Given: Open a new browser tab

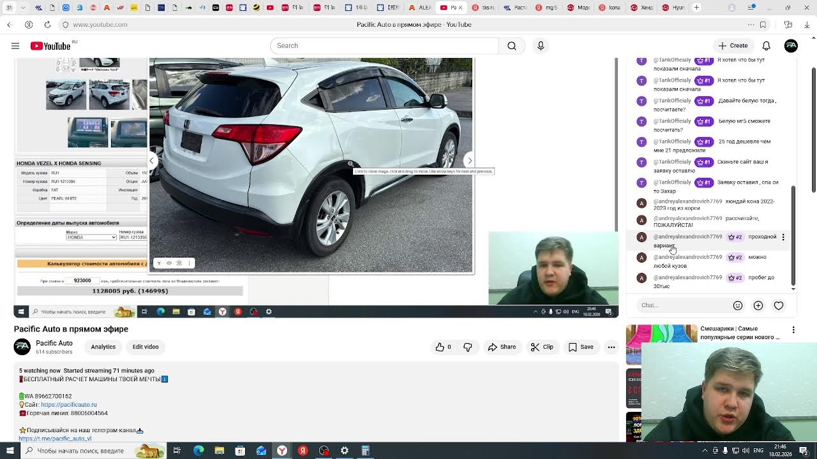Looking at the screenshot, I should click(696, 8).
